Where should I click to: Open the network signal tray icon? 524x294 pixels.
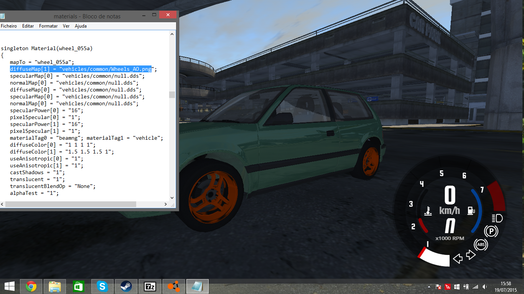pyautogui.click(x=476, y=287)
